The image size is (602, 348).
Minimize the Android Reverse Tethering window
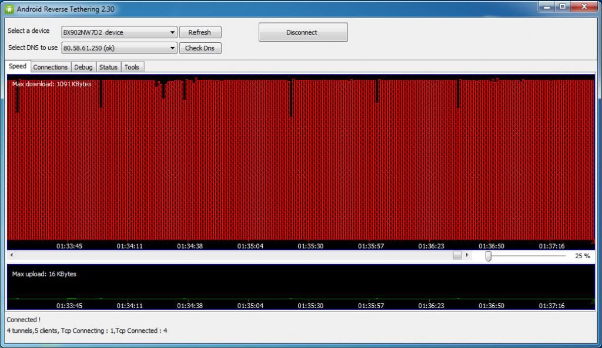546,6
